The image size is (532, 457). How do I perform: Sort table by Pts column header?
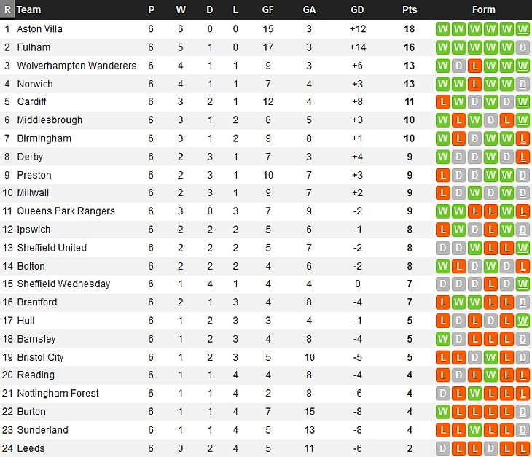click(x=410, y=9)
